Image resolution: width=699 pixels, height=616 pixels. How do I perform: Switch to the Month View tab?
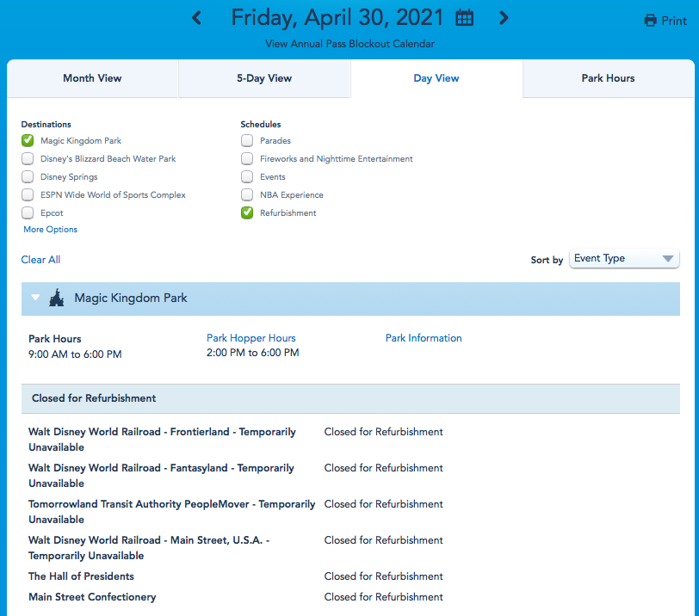92,78
